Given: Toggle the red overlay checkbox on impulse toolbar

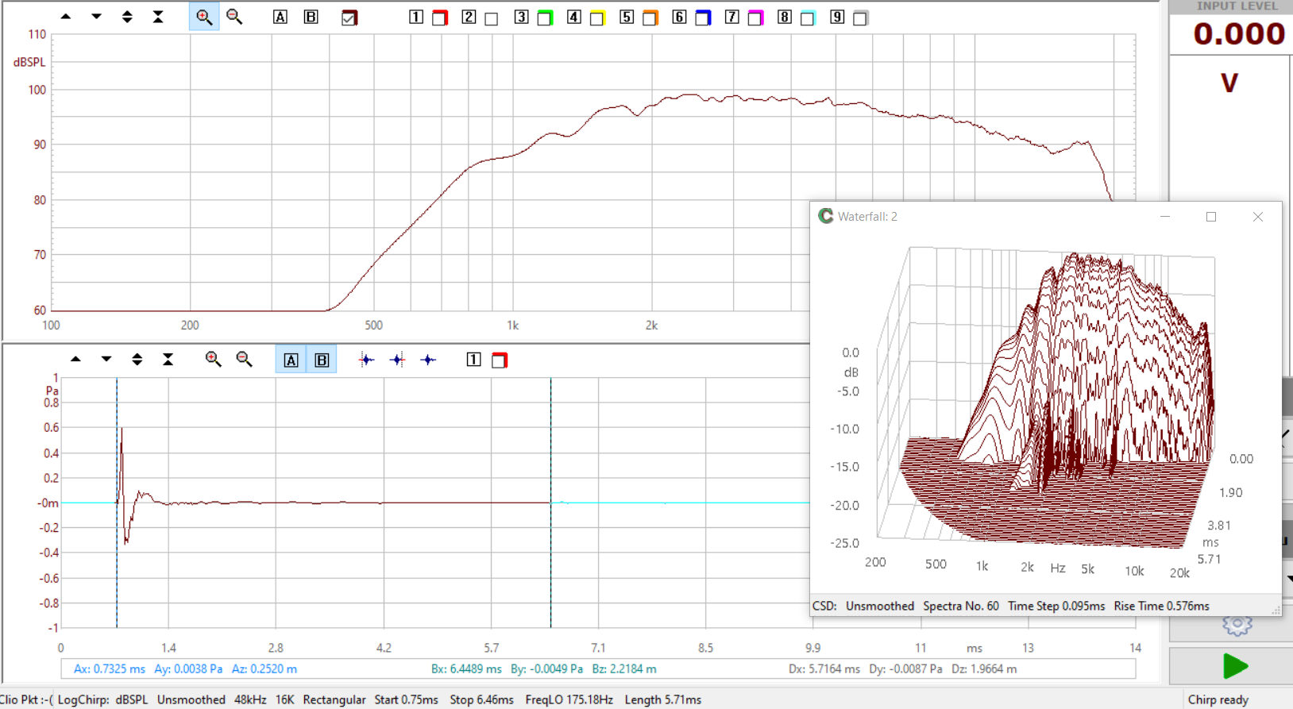Looking at the screenshot, I should pyautogui.click(x=499, y=360).
